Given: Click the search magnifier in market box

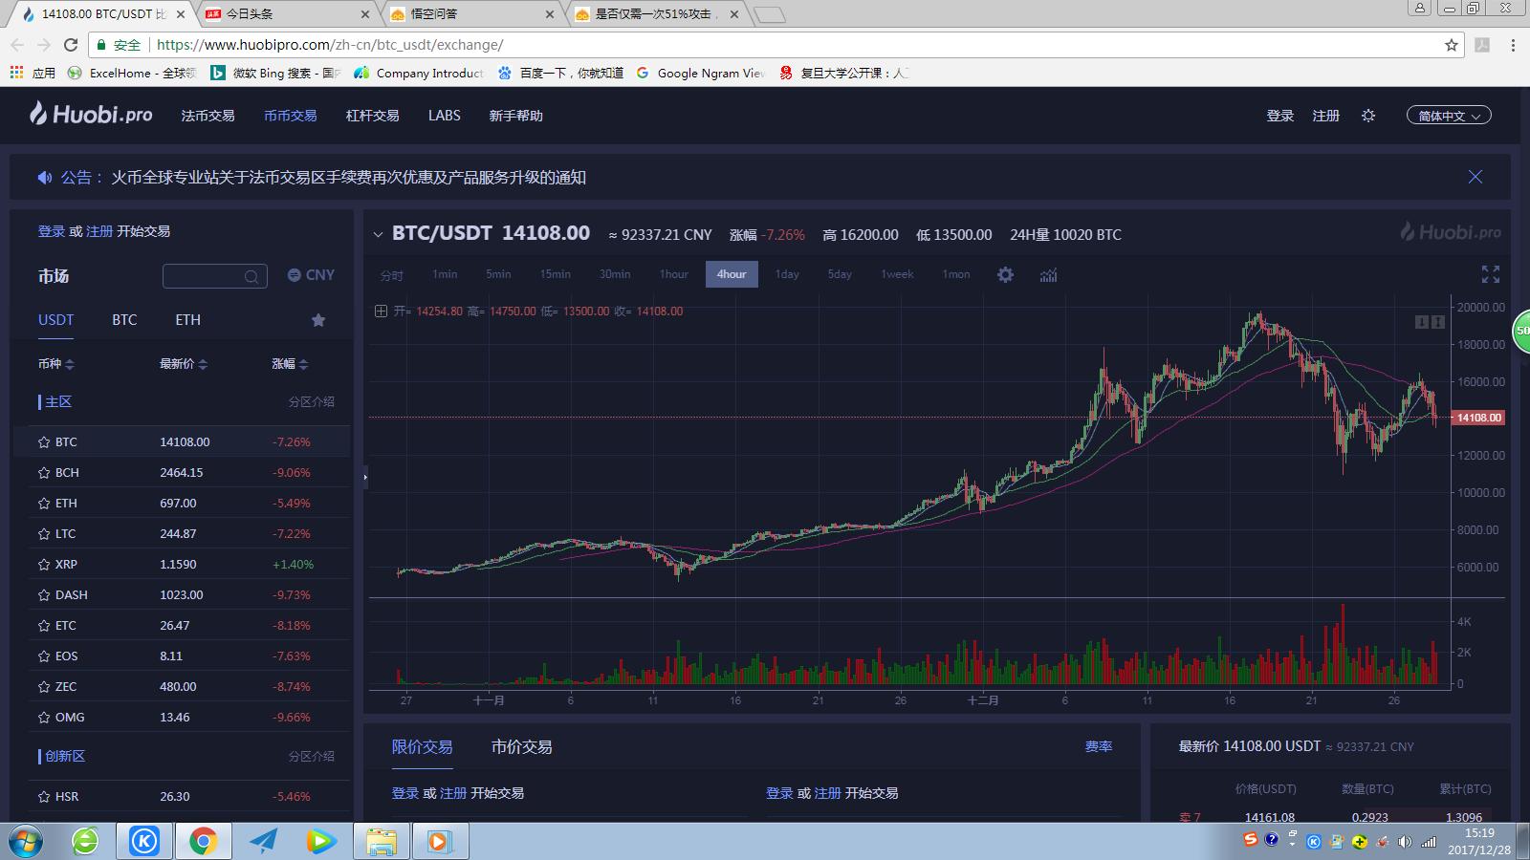Looking at the screenshot, I should point(251,277).
